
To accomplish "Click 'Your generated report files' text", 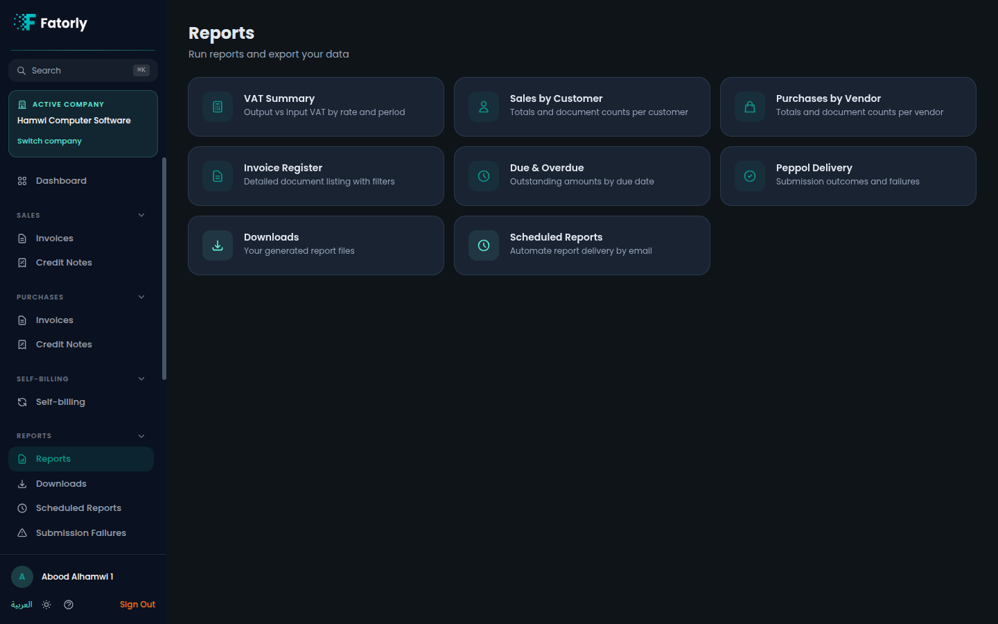I will [x=299, y=251].
